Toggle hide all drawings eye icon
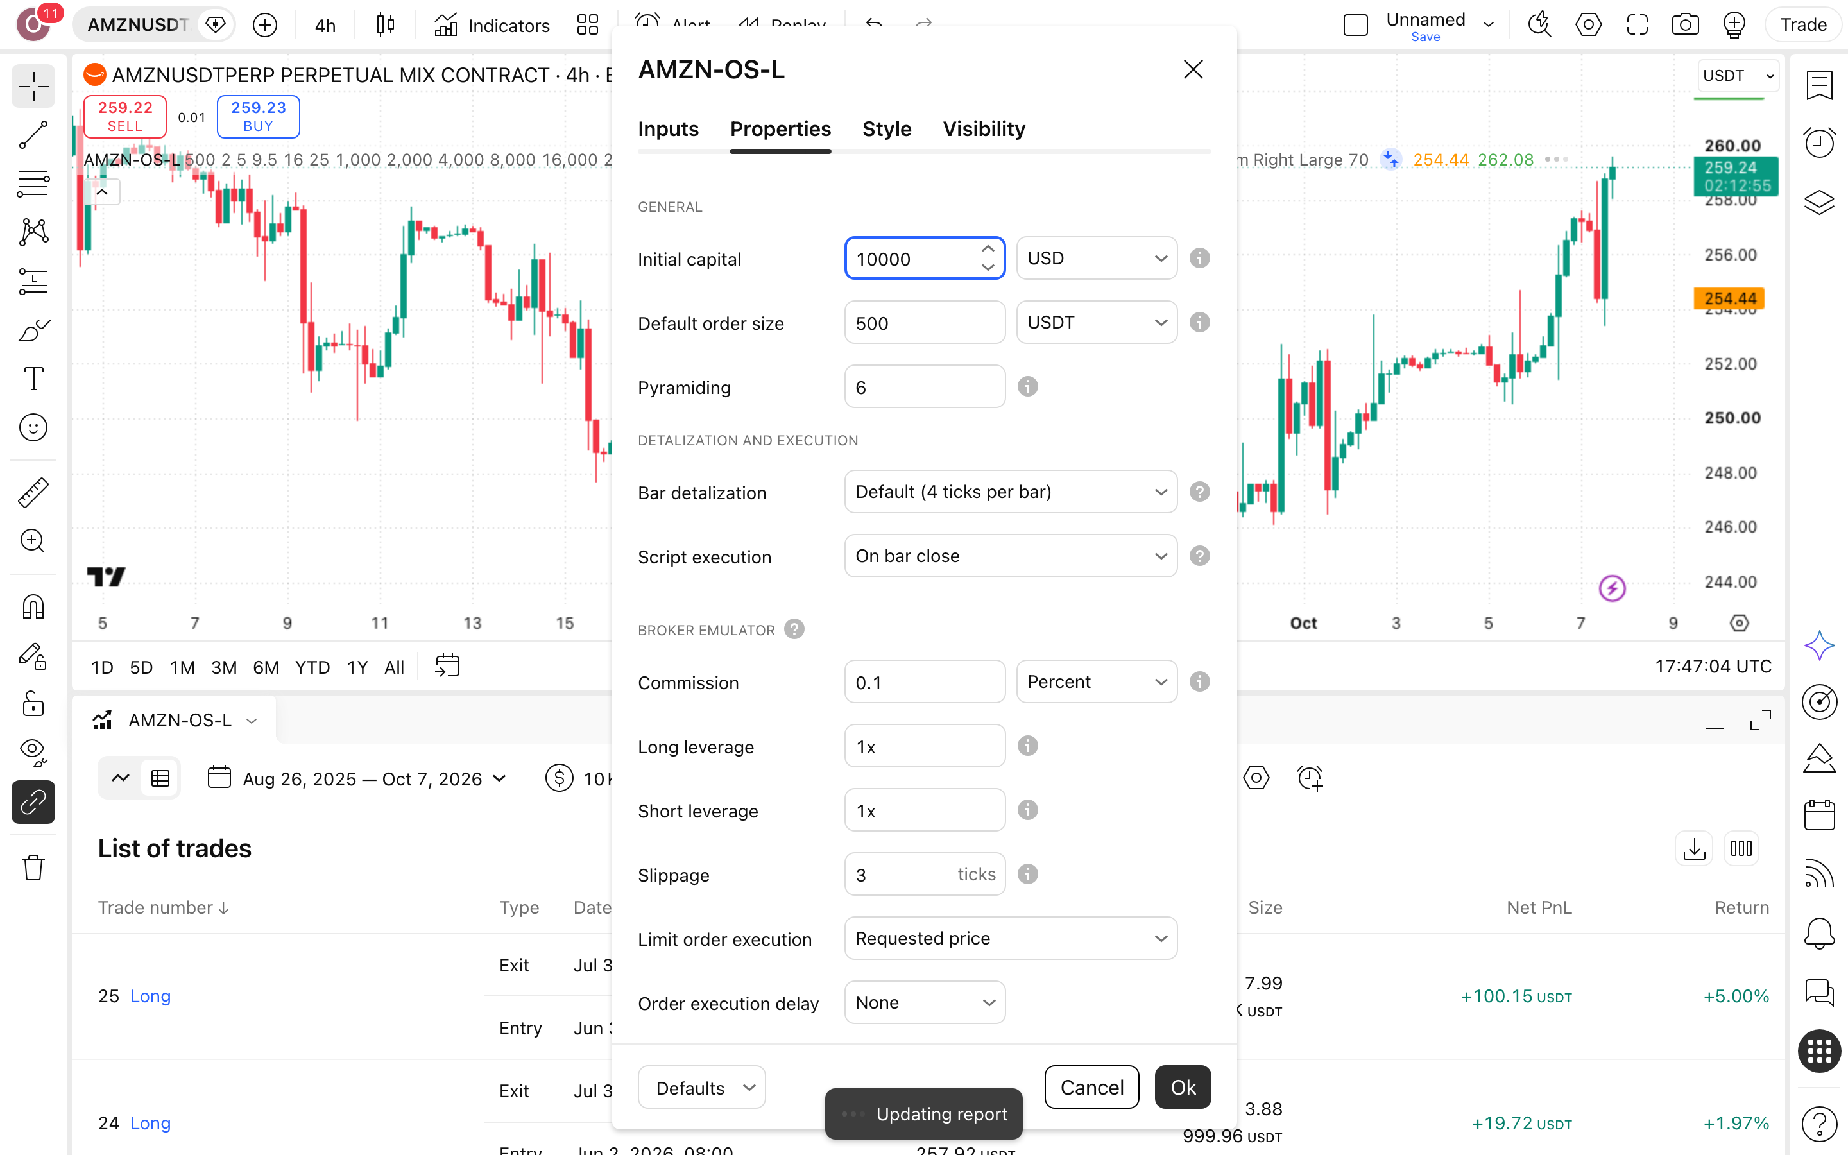 click(33, 753)
